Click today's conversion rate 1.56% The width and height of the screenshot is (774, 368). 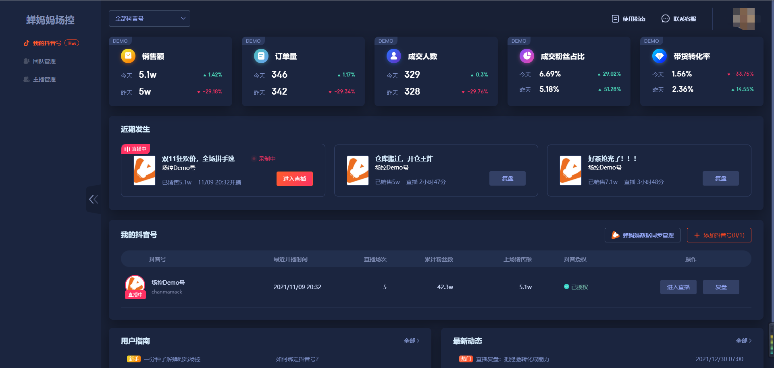[x=682, y=74]
